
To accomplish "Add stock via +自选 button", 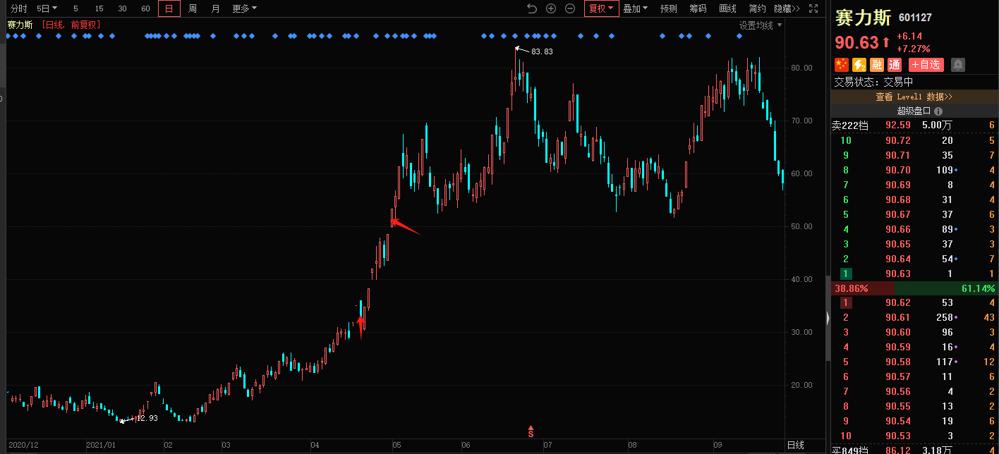I will (926, 65).
